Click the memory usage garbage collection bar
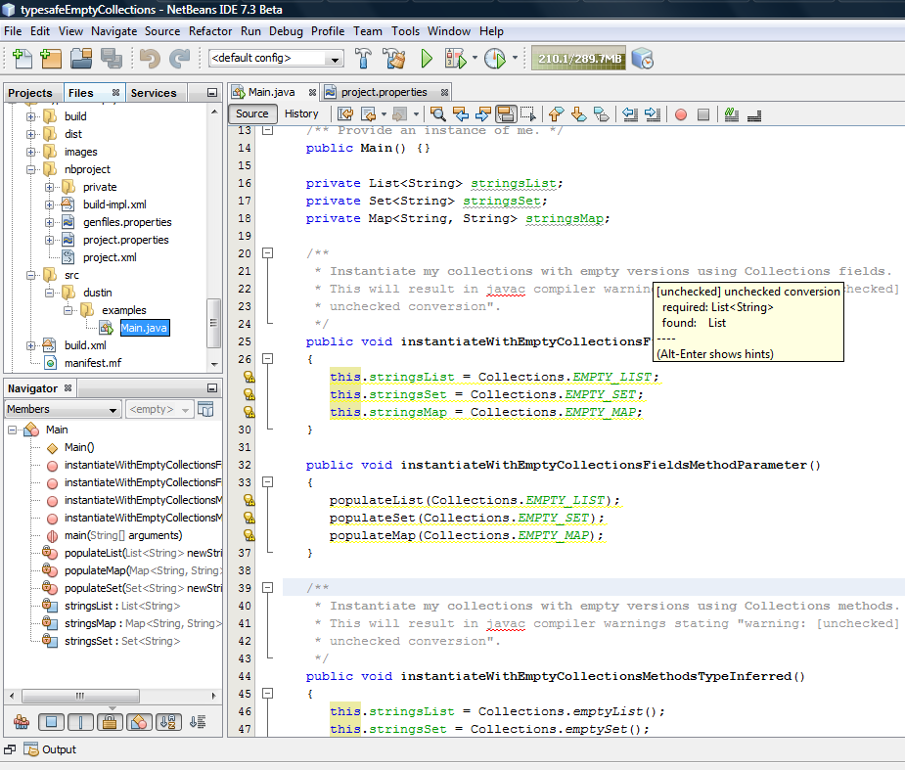Screen dimensions: 905x770 pyautogui.click(x=578, y=59)
